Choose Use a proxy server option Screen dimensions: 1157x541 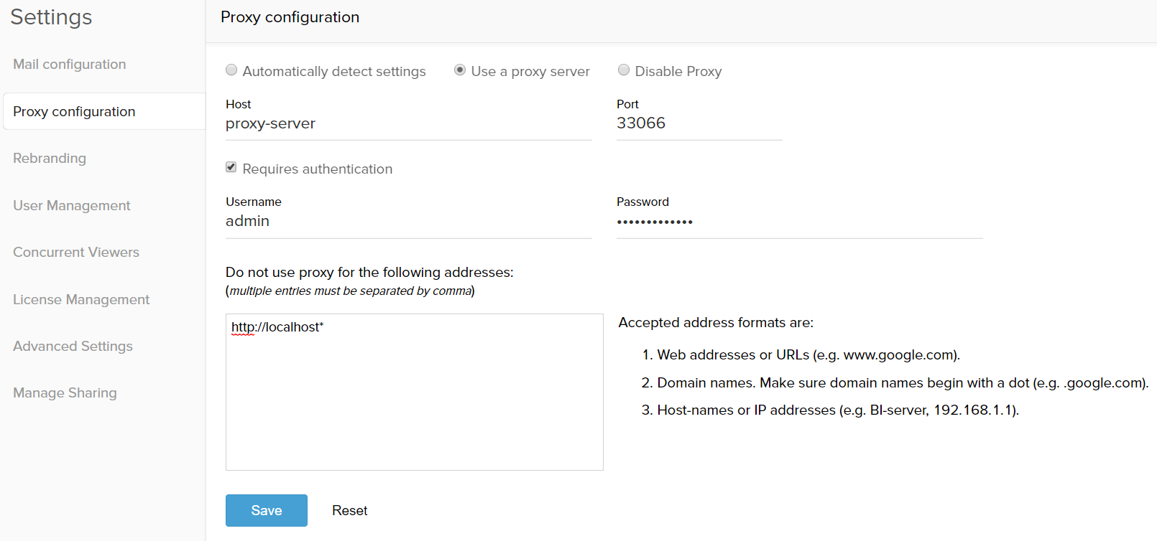point(460,70)
